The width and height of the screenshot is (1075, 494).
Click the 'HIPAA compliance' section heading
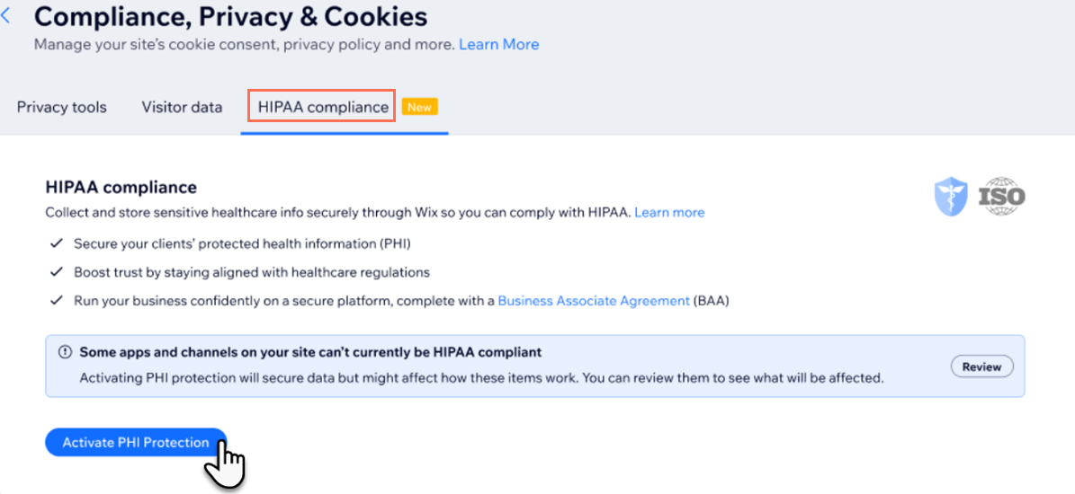pos(121,188)
